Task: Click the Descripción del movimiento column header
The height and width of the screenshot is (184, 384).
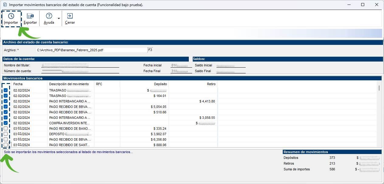Action: tap(69, 84)
